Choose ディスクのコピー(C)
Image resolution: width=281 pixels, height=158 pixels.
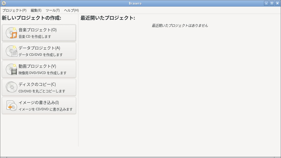[39, 88]
